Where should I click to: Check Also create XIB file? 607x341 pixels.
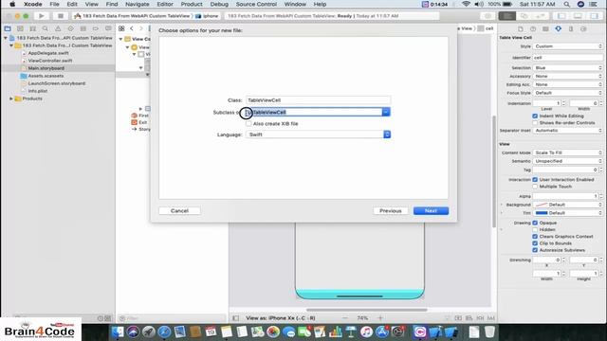(248, 124)
